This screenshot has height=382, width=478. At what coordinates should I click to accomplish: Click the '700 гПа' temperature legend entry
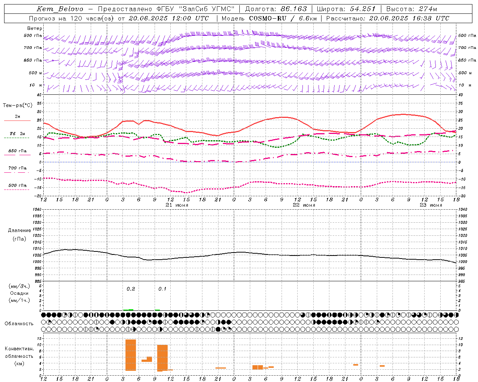(17, 168)
